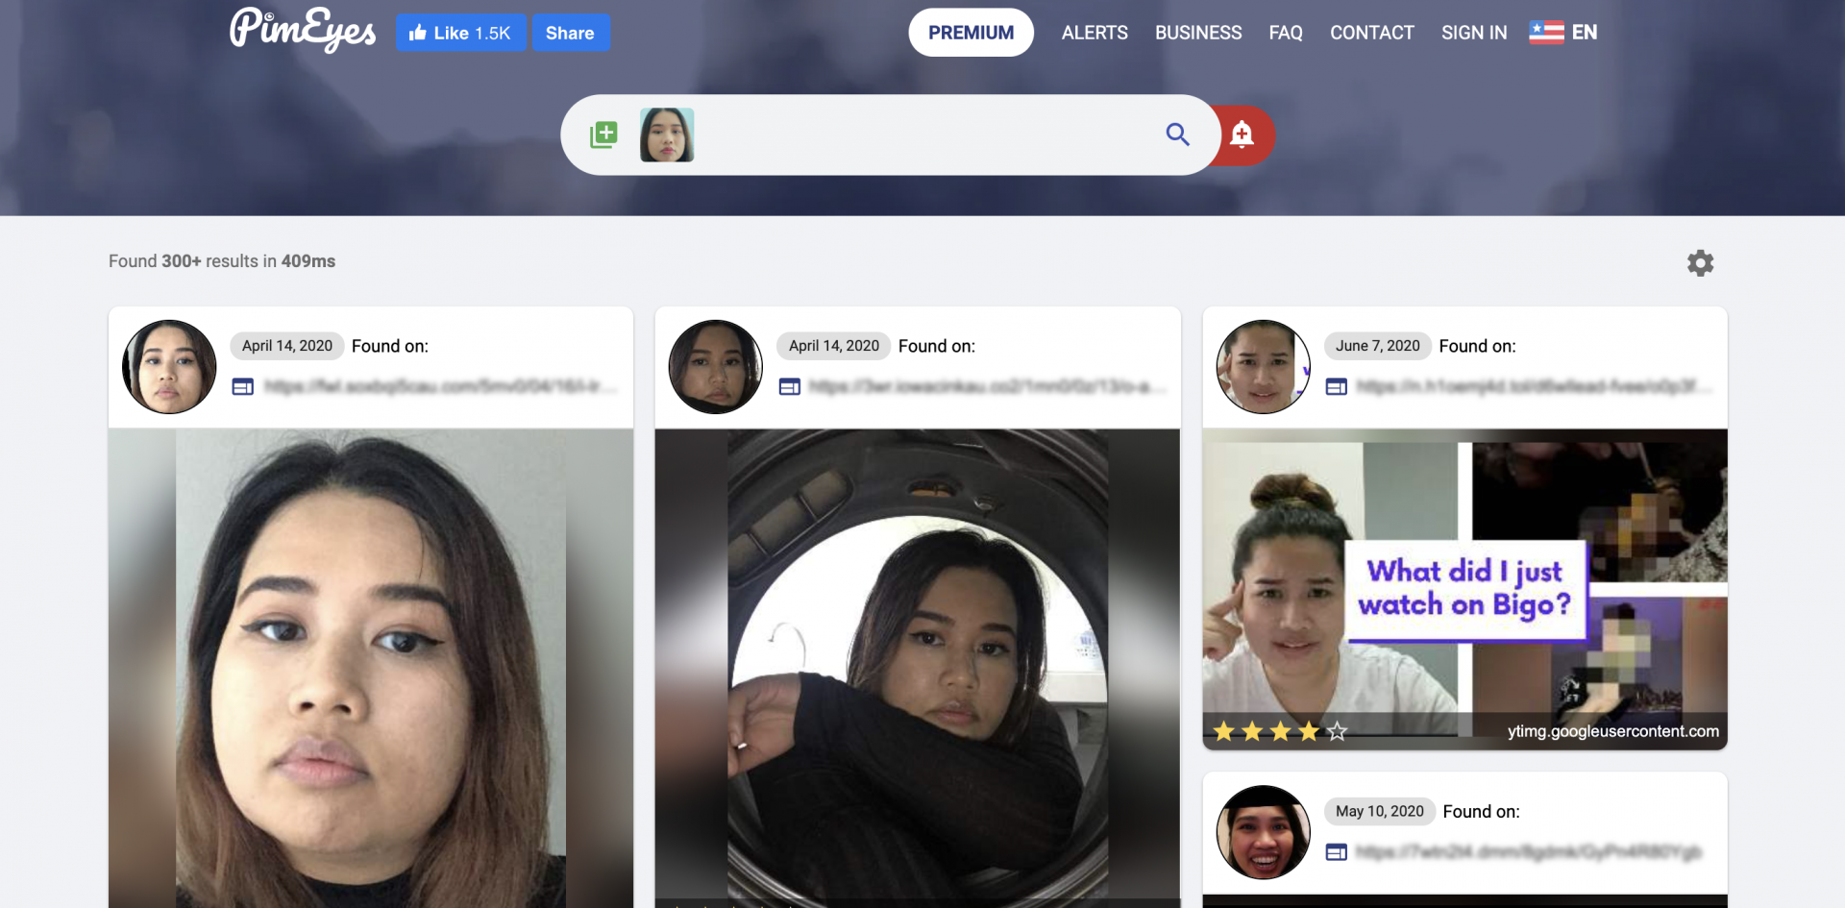Screen dimensions: 1845x908
Task: Open the BUSINESS page
Action: coord(1197,32)
